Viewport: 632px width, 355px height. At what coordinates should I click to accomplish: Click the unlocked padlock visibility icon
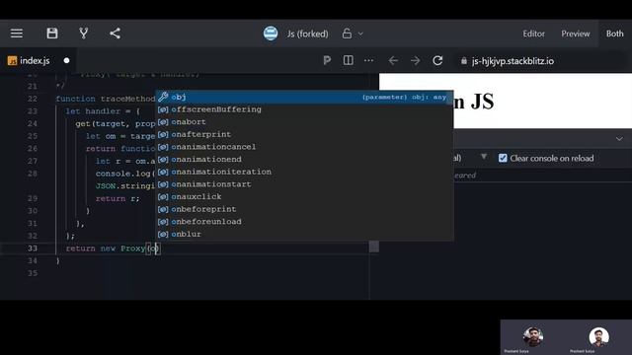click(347, 34)
